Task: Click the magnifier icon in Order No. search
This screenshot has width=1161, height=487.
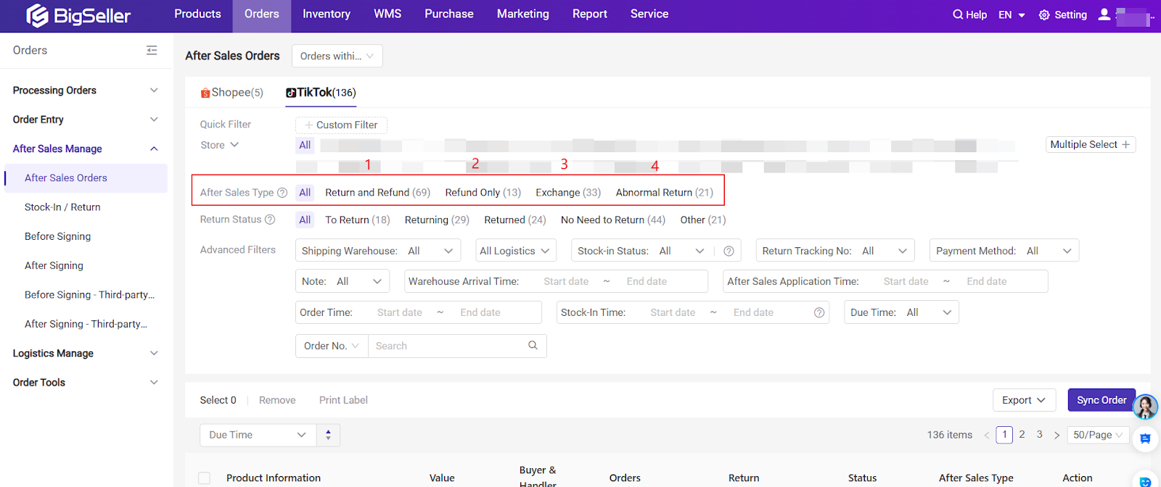Action: pos(533,346)
